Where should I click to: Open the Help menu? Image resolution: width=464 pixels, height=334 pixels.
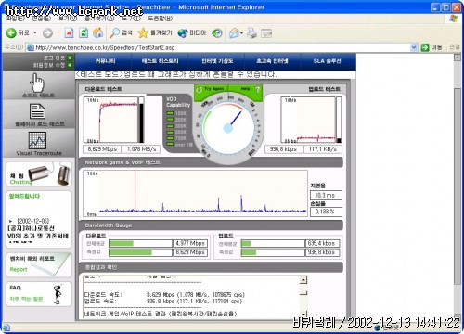tap(160, 19)
